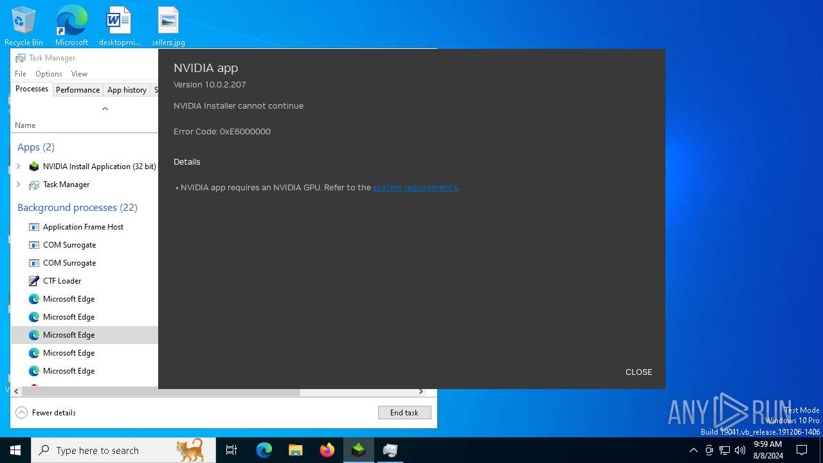The height and width of the screenshot is (463, 823).
Task: Open the desktopmi Word document icon
Action: point(120,26)
